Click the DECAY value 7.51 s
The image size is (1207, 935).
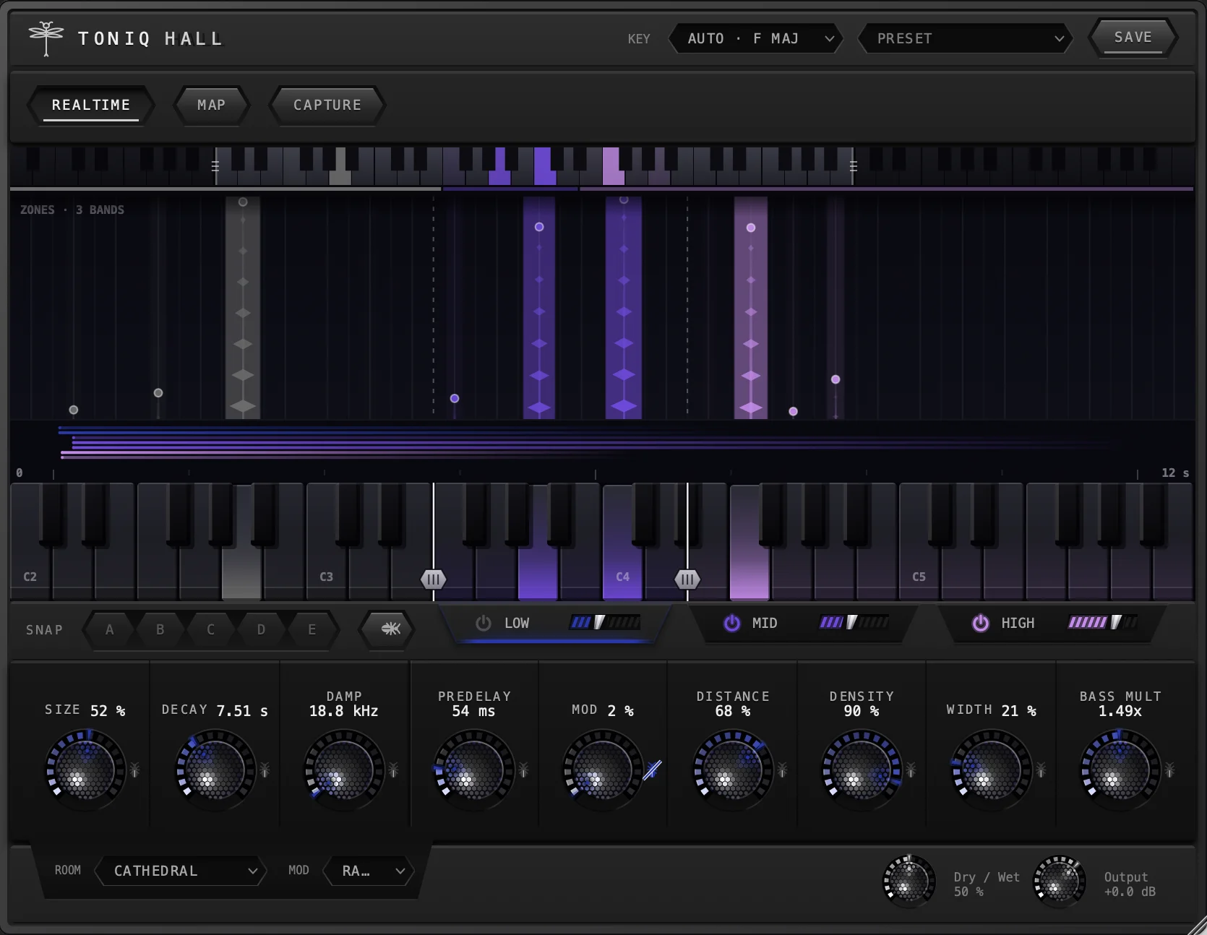pos(242,711)
